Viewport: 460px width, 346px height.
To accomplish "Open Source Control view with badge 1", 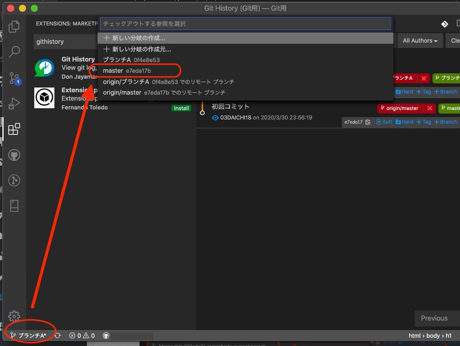I will (x=14, y=78).
